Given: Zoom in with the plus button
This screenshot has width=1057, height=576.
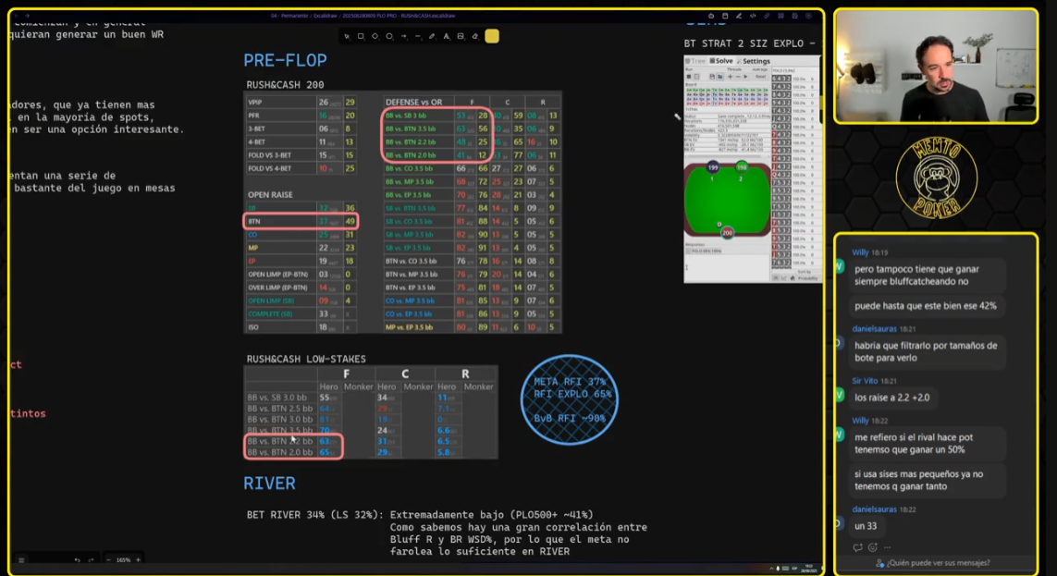Looking at the screenshot, I should (x=139, y=559).
